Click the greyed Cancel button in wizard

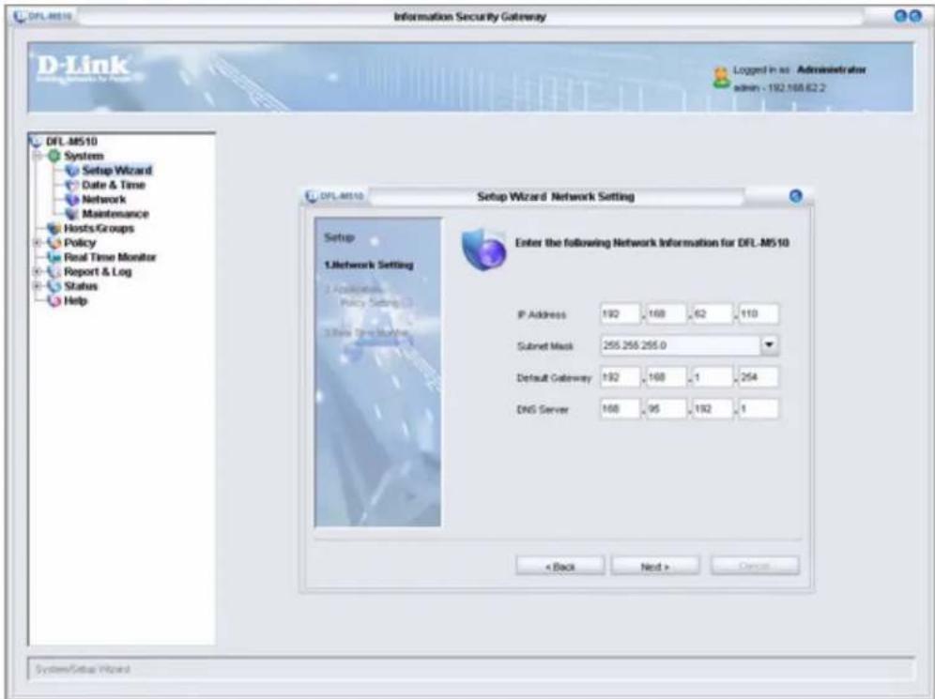(x=755, y=566)
